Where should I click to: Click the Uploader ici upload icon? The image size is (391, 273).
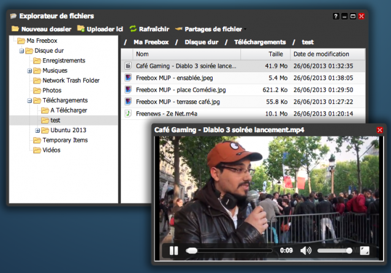[x=81, y=29]
